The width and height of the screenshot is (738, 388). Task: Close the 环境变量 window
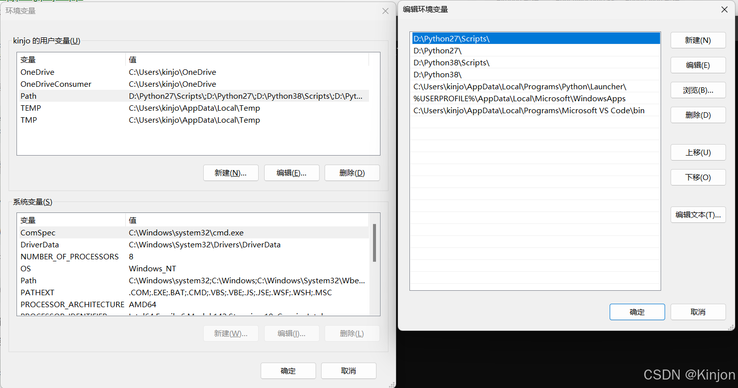(385, 11)
